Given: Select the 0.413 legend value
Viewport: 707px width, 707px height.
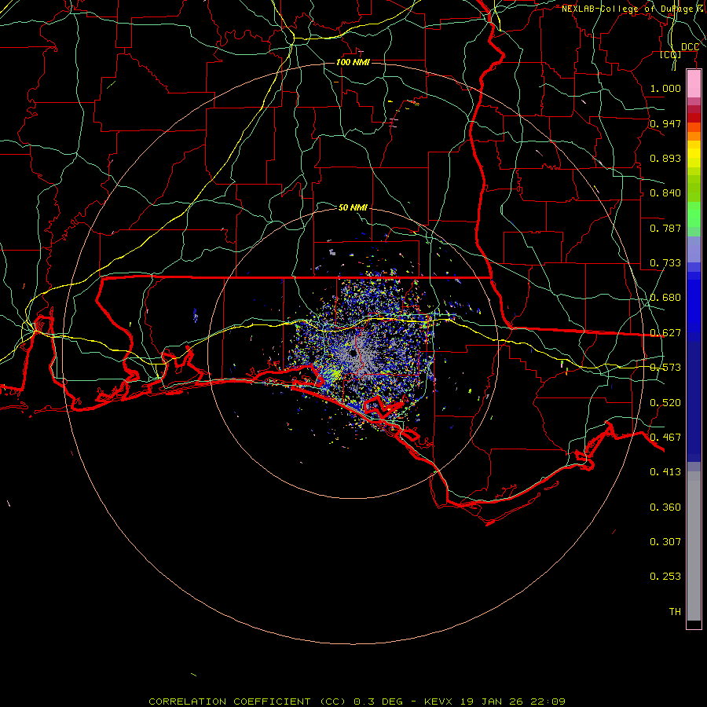Looking at the screenshot, I should pyautogui.click(x=665, y=472).
